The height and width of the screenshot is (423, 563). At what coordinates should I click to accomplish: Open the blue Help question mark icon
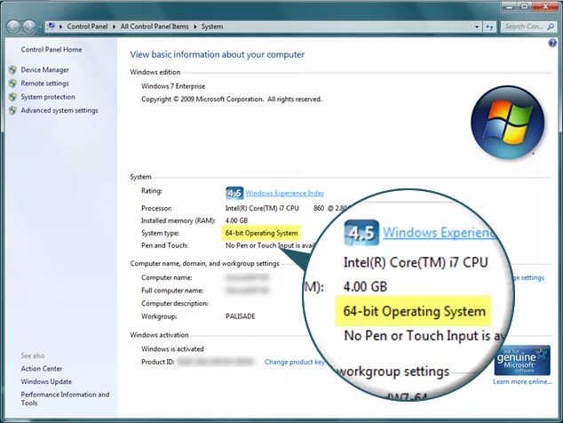(552, 44)
